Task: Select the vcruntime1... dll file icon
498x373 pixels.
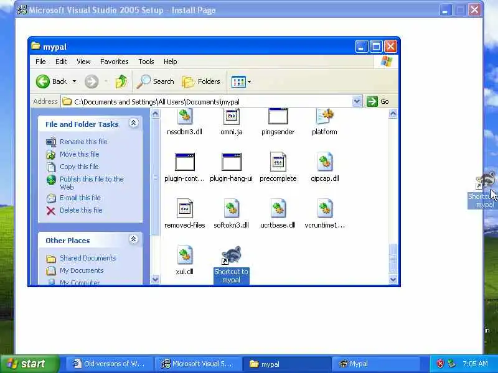Action: 324,208
